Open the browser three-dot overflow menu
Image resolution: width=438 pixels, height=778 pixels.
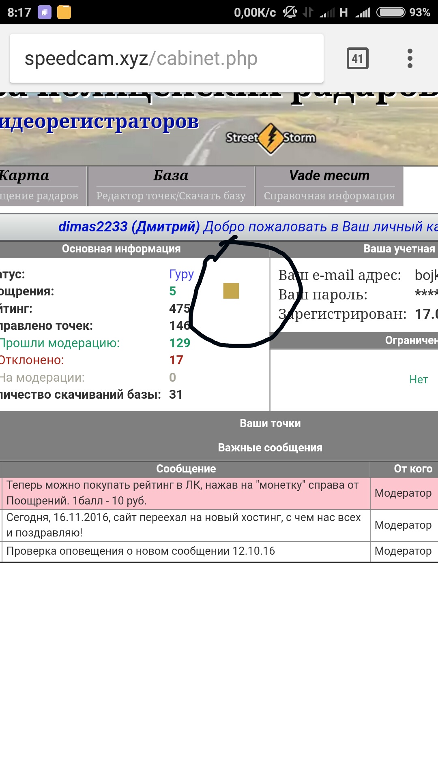(410, 58)
